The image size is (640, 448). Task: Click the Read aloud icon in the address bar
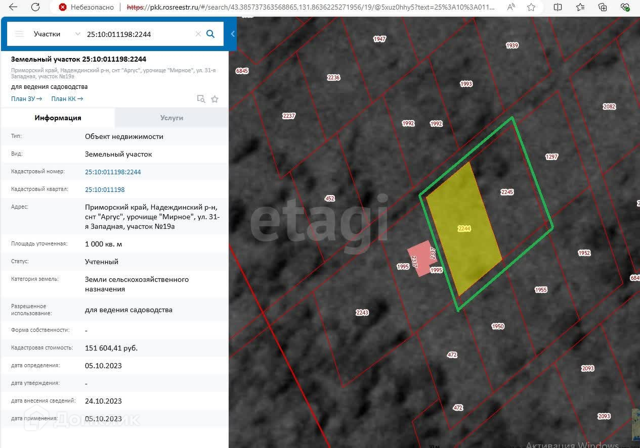click(511, 7)
